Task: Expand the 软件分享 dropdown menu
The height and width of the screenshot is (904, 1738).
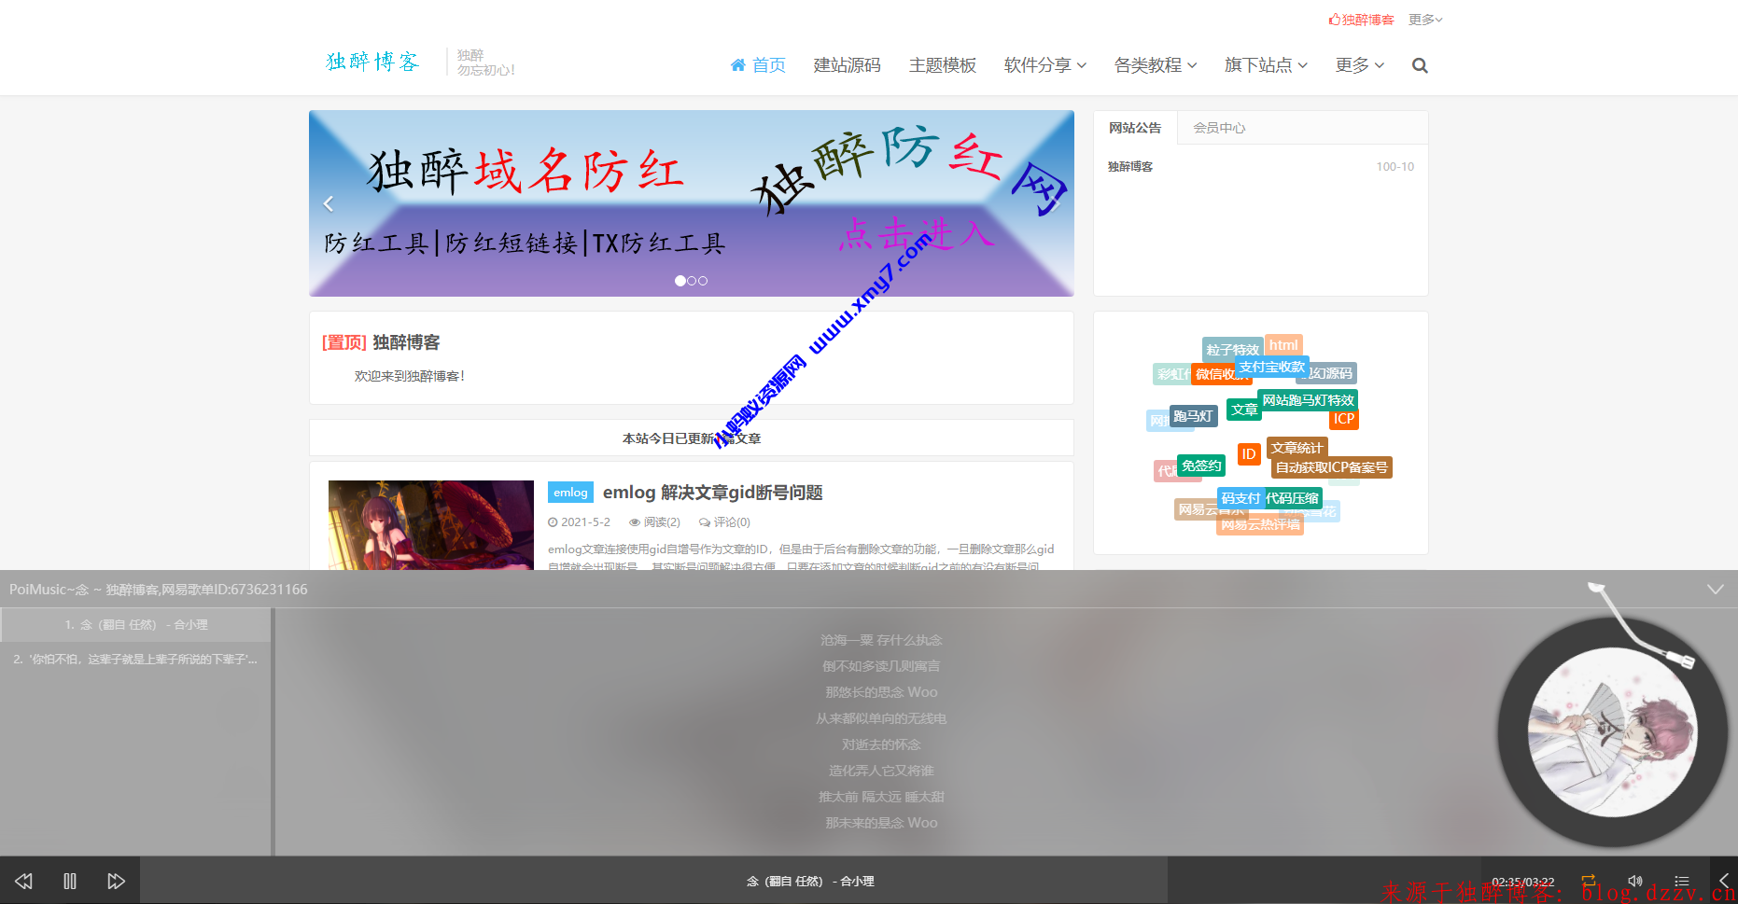Action: (1044, 64)
